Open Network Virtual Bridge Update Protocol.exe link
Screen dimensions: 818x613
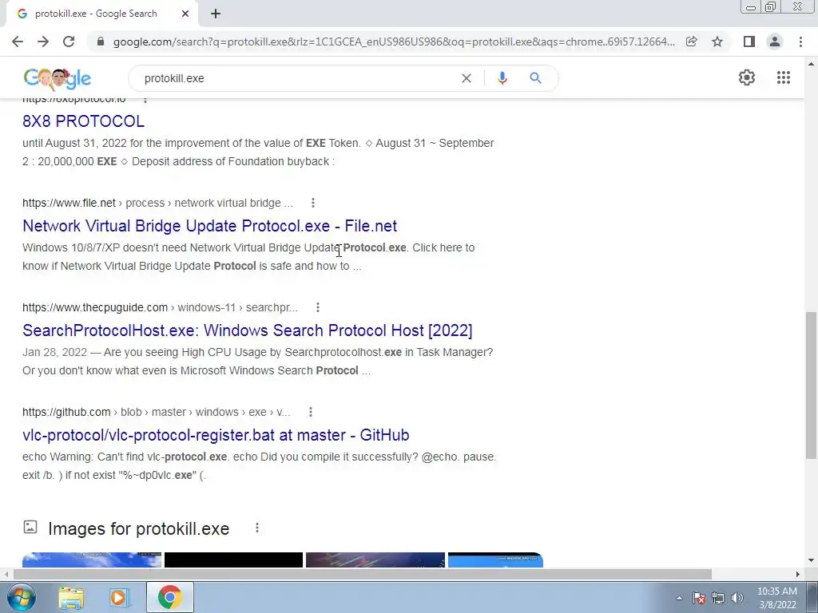210,226
